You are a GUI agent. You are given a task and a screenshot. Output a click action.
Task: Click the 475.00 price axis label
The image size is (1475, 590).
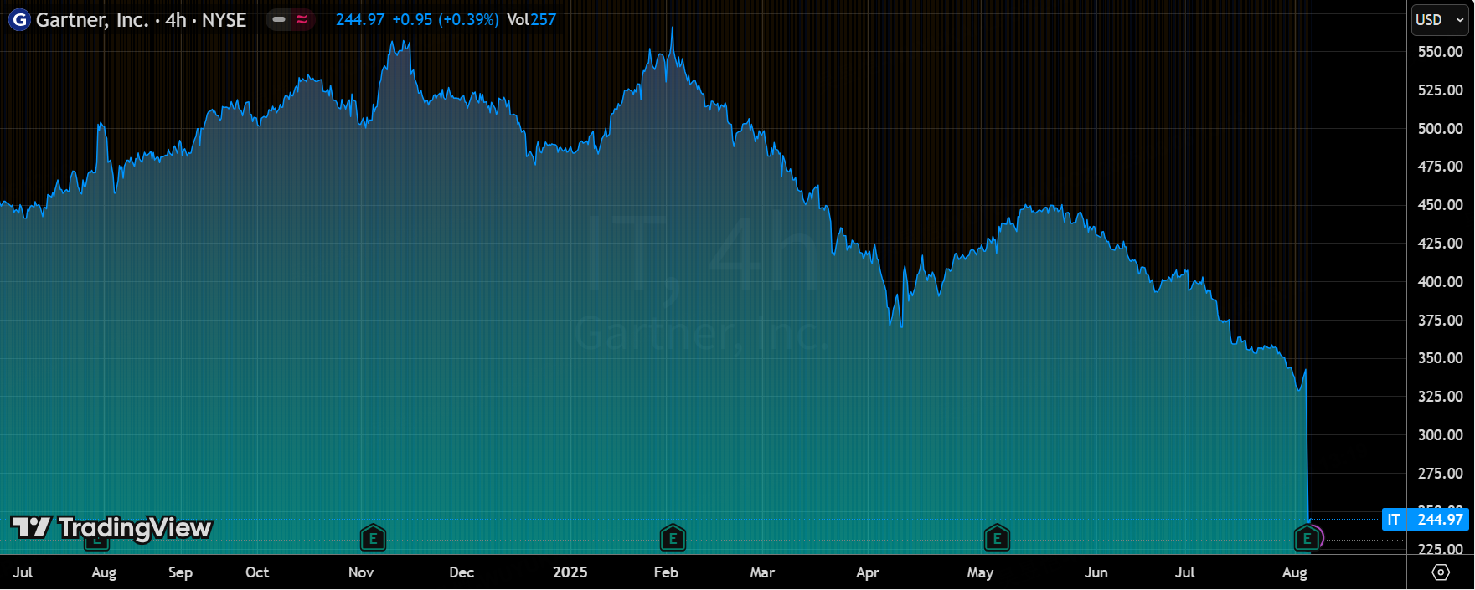pos(1440,167)
